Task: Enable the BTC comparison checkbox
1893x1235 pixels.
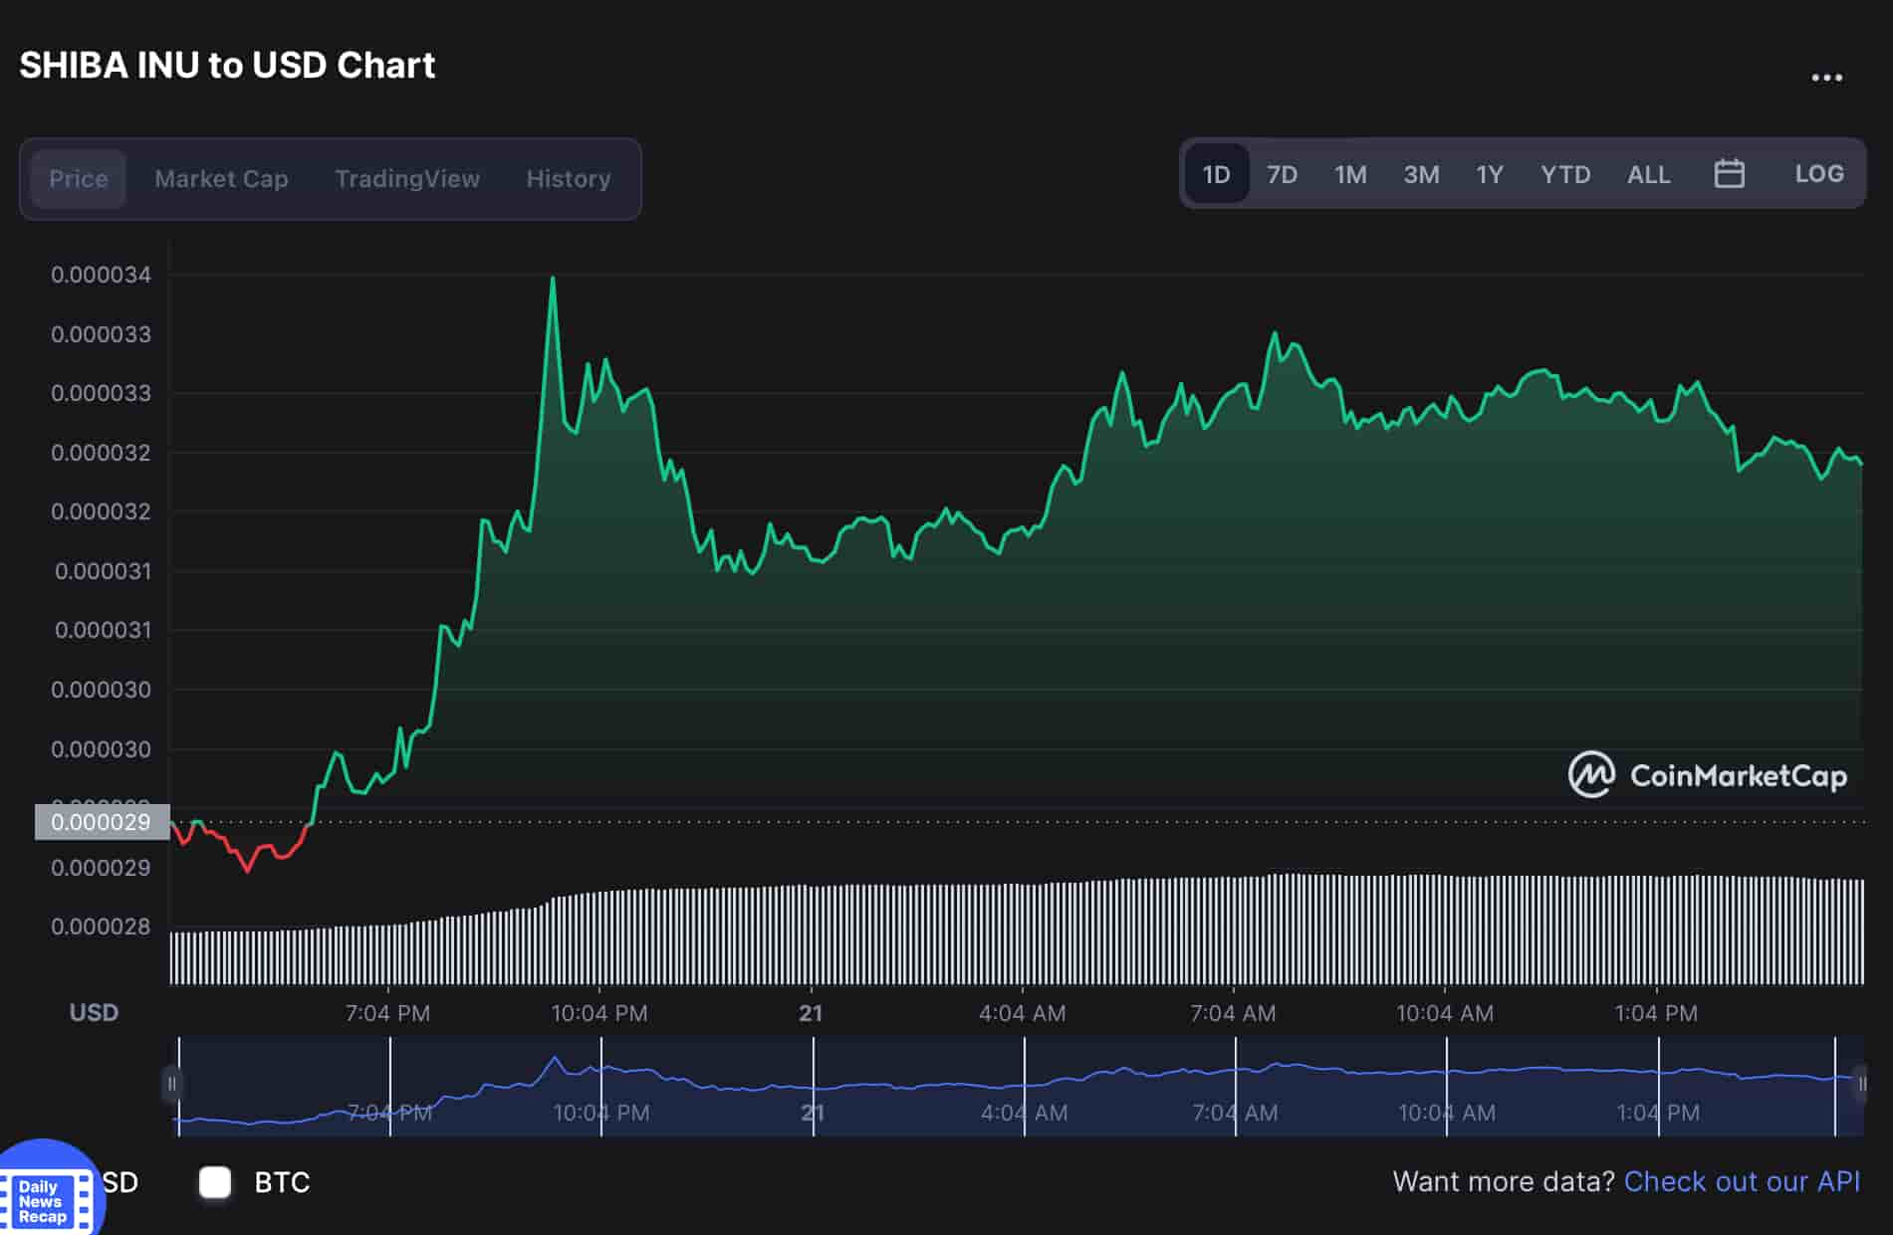Action: (215, 1182)
